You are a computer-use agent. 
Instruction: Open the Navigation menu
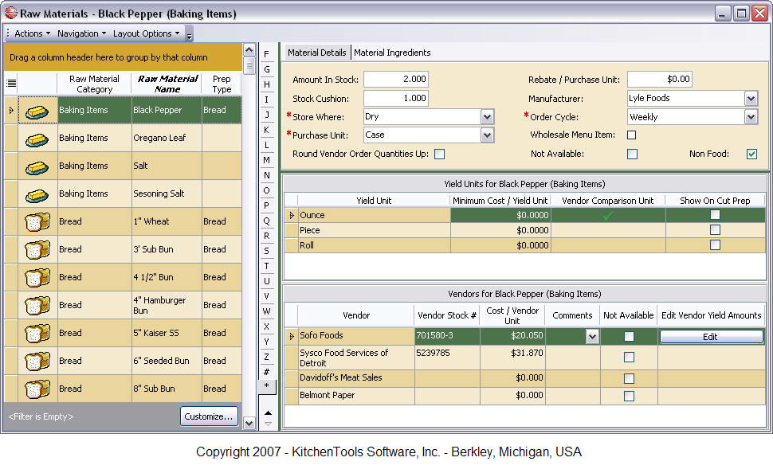(x=81, y=33)
